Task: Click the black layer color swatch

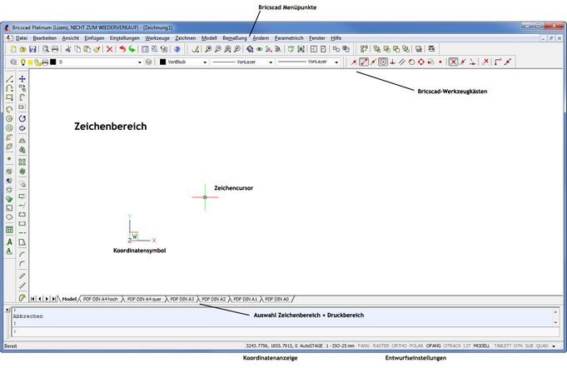Action: point(52,62)
